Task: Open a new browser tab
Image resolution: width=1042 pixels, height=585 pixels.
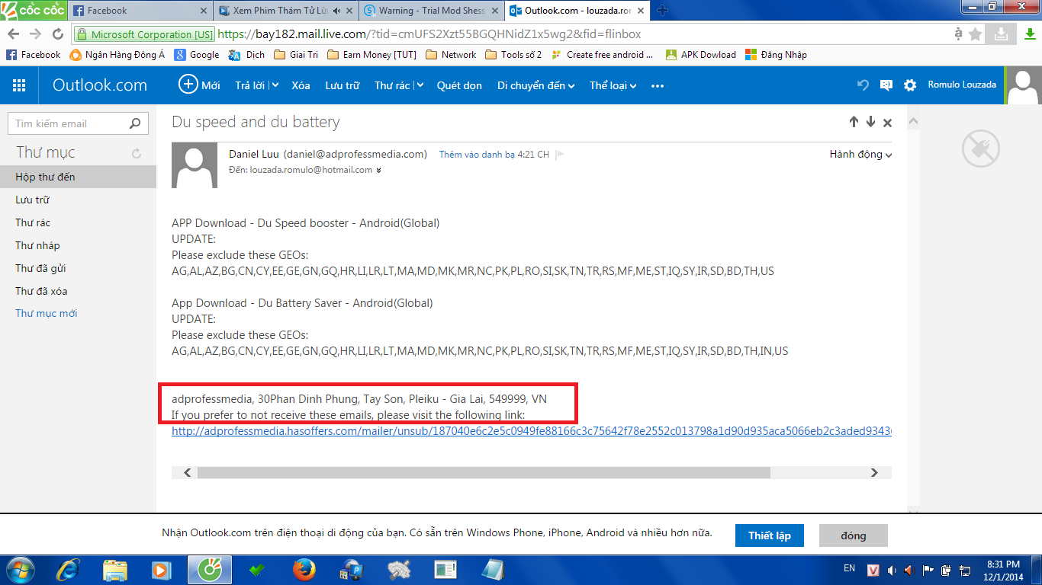Action: pos(662,11)
